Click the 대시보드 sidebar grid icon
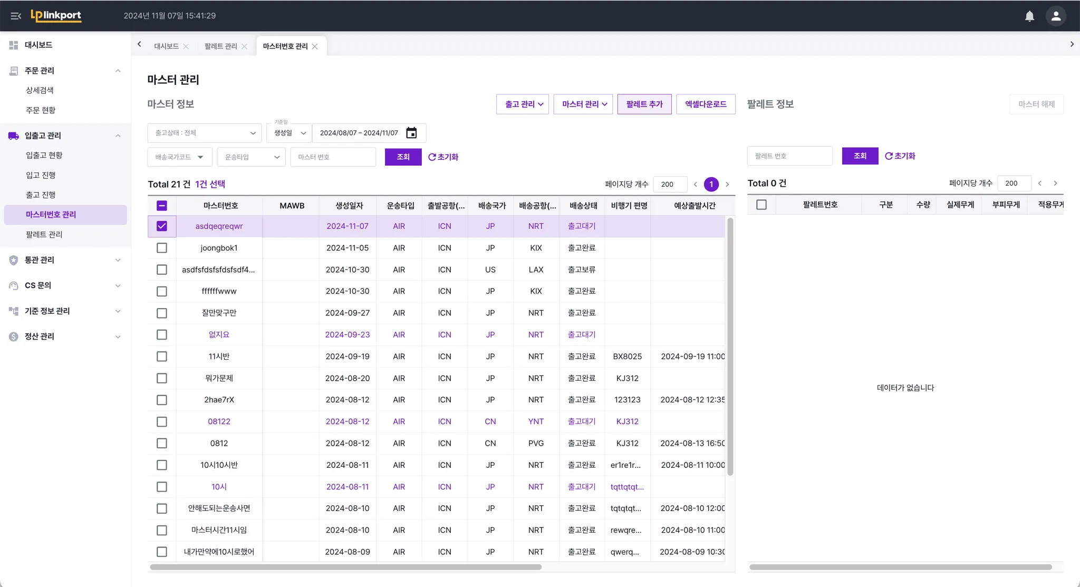The width and height of the screenshot is (1080, 587). tap(14, 45)
